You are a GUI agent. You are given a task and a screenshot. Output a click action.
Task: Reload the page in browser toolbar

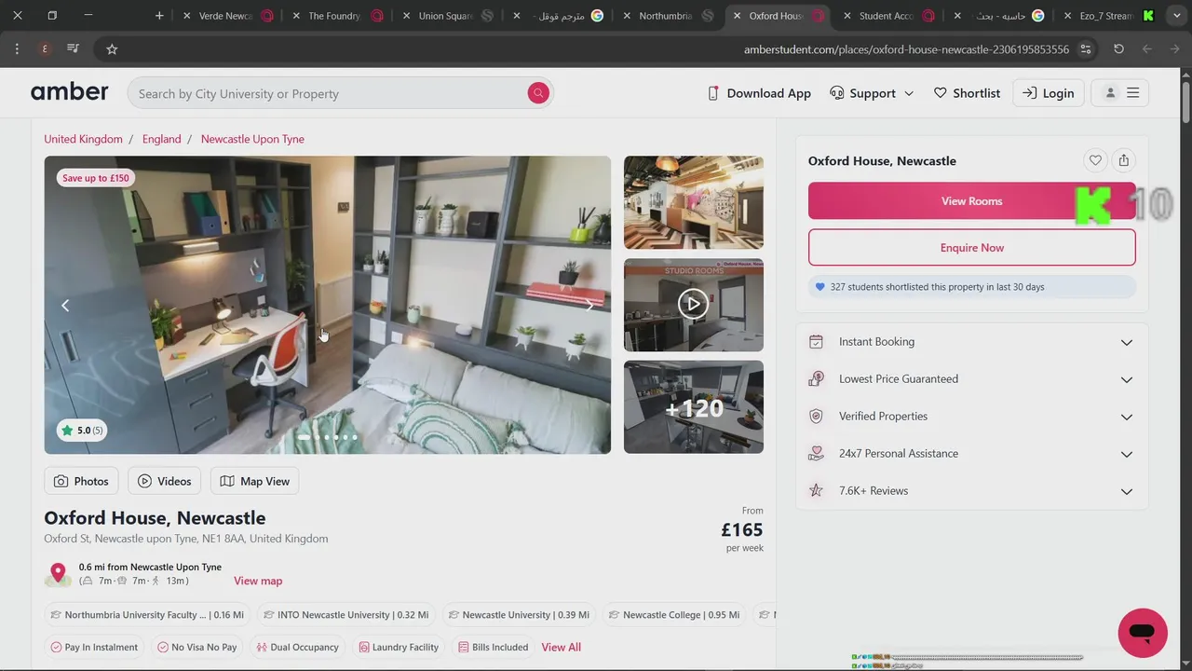(x=1118, y=48)
